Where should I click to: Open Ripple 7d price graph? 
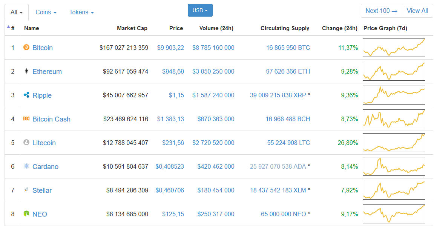pyautogui.click(x=394, y=95)
